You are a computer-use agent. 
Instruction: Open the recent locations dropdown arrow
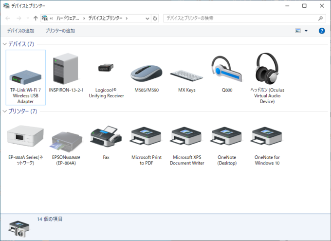(x=28, y=19)
